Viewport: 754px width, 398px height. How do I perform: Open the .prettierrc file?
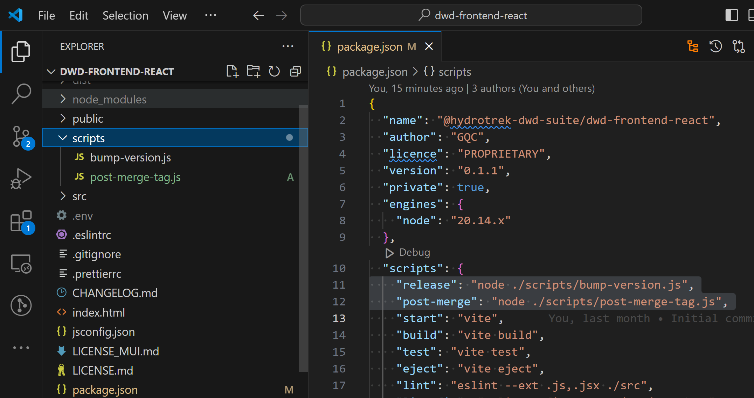(x=175, y=274)
